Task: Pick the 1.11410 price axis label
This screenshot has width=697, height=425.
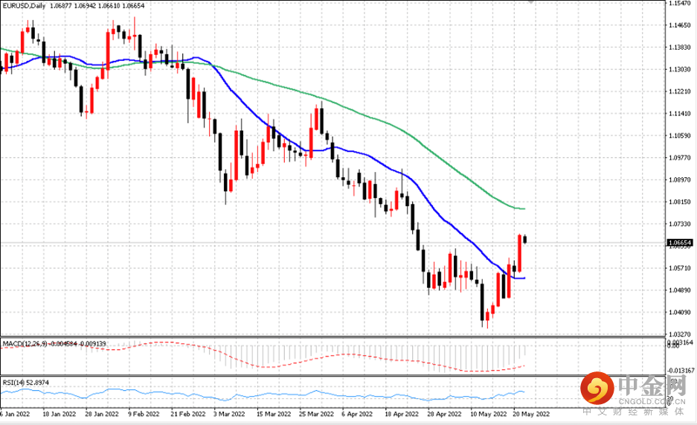Action: pos(680,114)
